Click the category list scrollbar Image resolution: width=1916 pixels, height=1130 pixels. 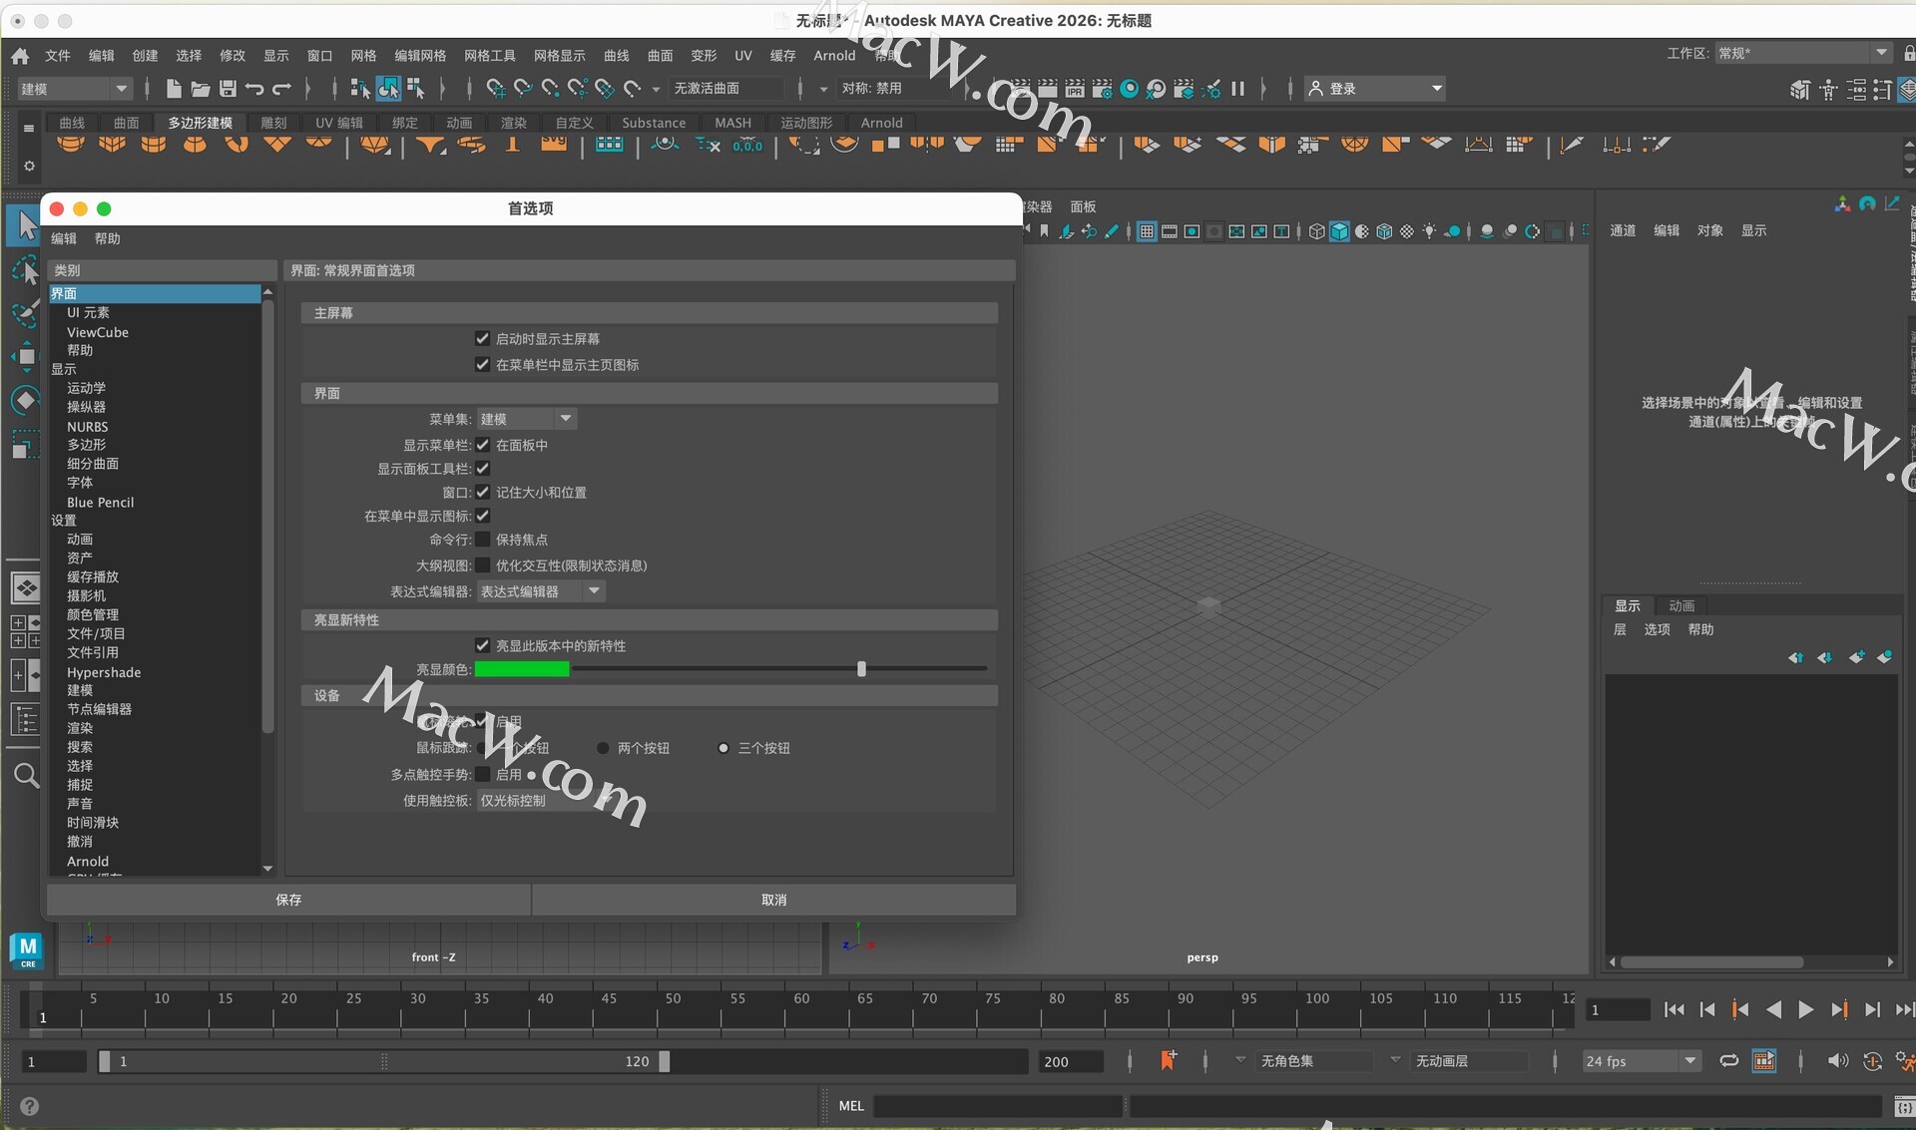click(267, 516)
